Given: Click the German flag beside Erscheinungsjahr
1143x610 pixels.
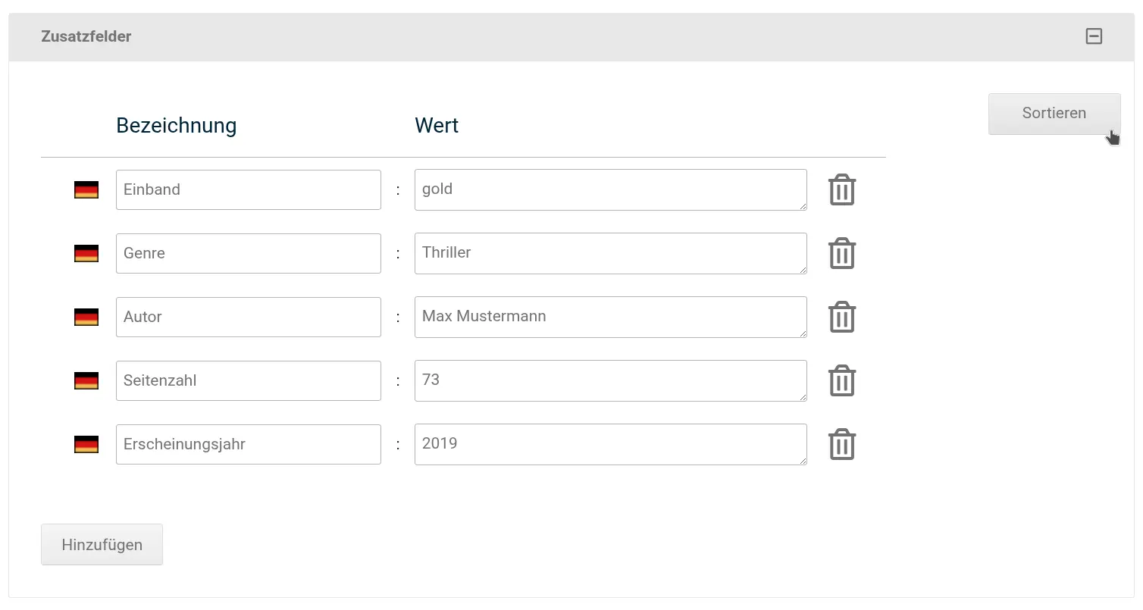Looking at the screenshot, I should [x=86, y=445].
